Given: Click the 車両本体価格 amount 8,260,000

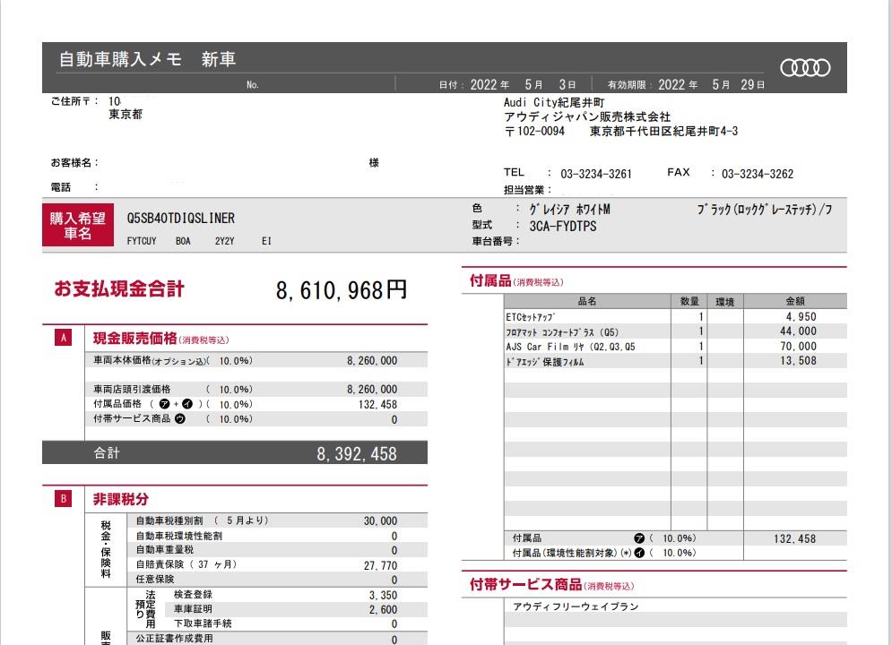Looking at the screenshot, I should coord(372,361).
